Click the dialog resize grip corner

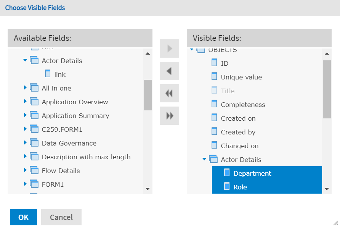tap(336, 223)
